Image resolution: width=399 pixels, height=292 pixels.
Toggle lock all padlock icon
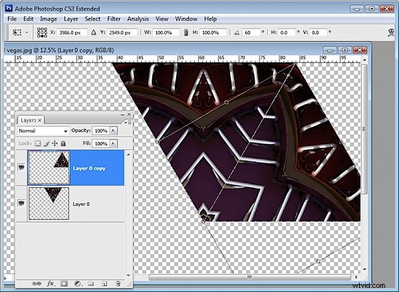pos(63,143)
